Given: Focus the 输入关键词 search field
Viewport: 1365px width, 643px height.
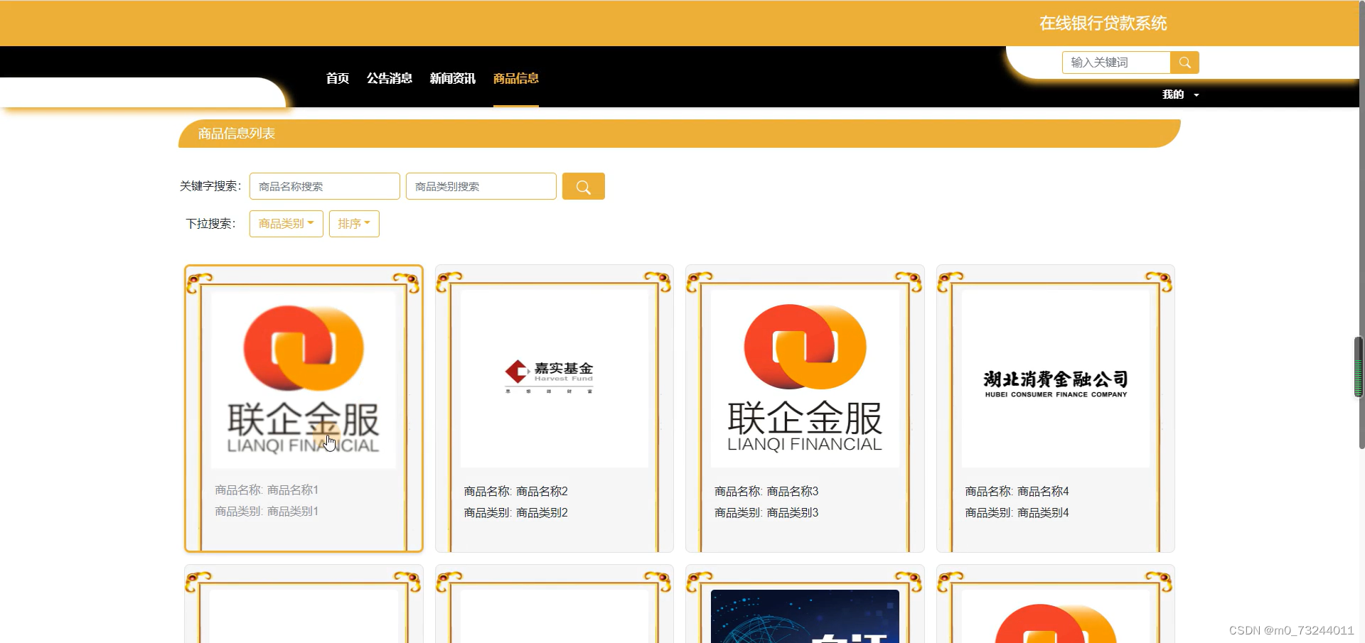Looking at the screenshot, I should (1116, 63).
